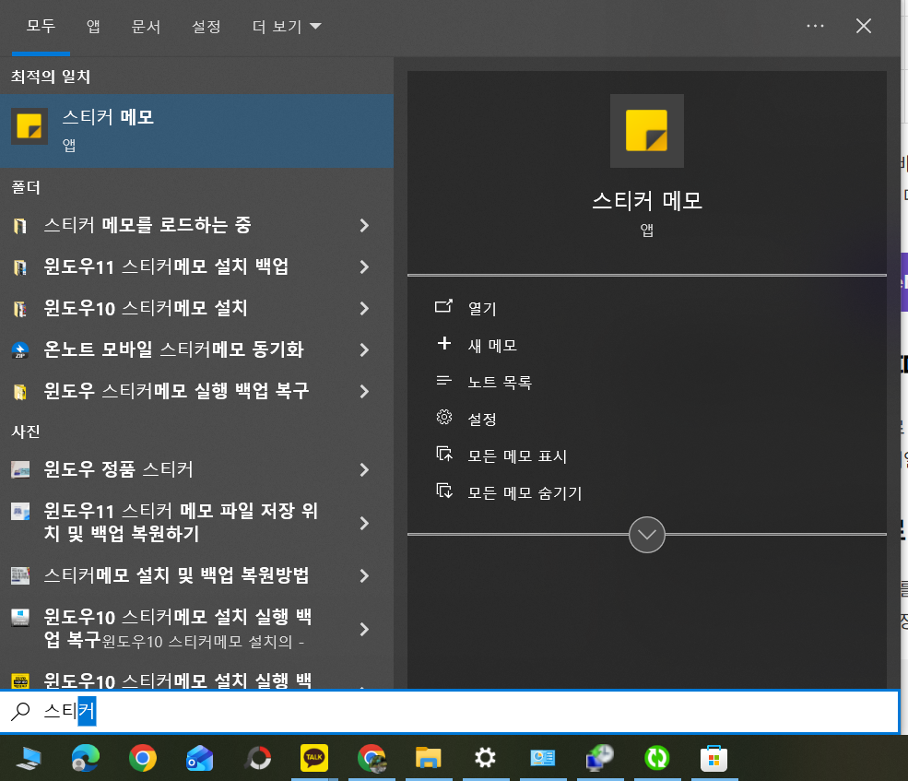Open the 스티커 메모 best match result
The image size is (908, 781).
click(196, 131)
